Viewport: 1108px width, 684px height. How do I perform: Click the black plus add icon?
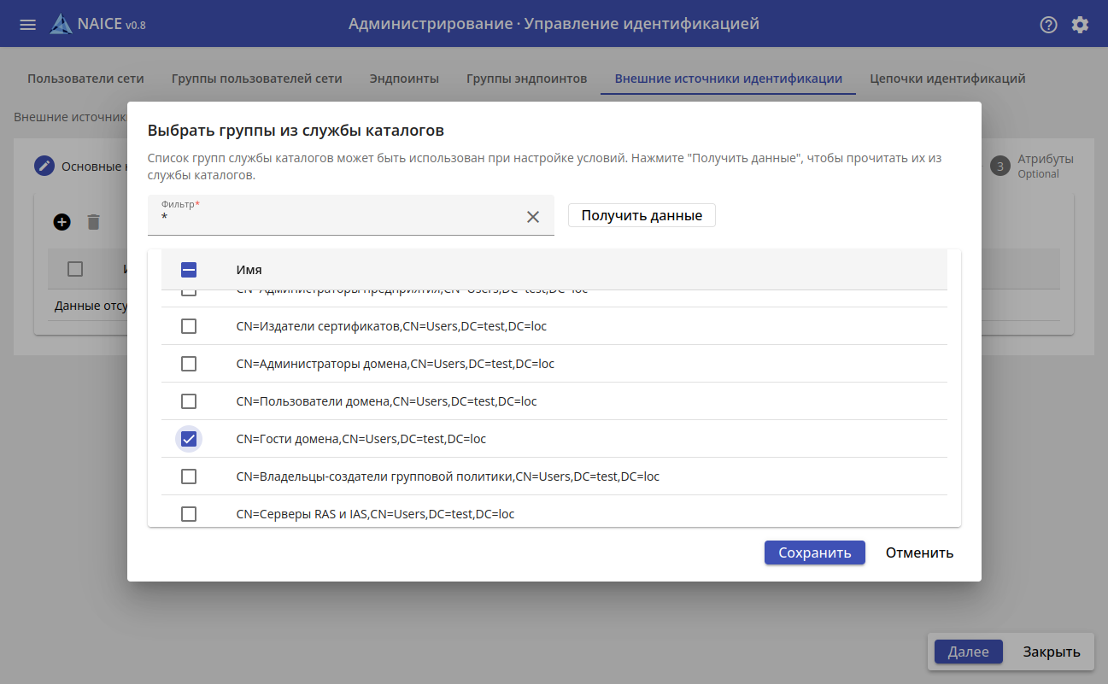pyautogui.click(x=62, y=222)
